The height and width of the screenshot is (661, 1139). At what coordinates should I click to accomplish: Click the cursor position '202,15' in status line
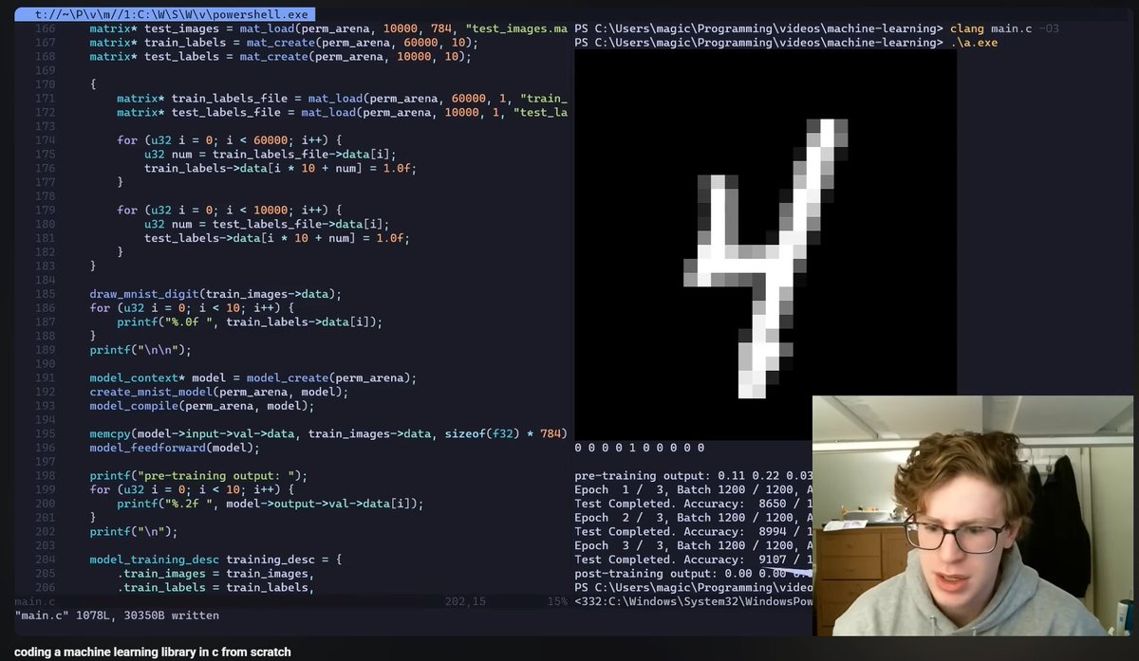click(466, 602)
